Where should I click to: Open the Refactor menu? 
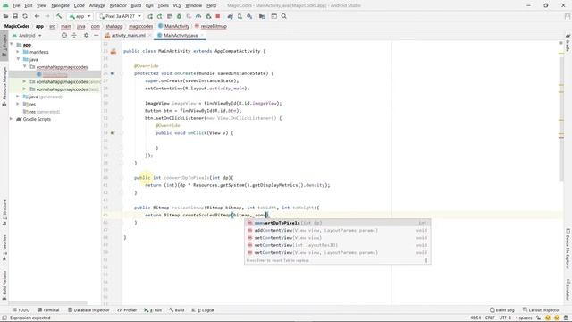[x=118, y=5]
